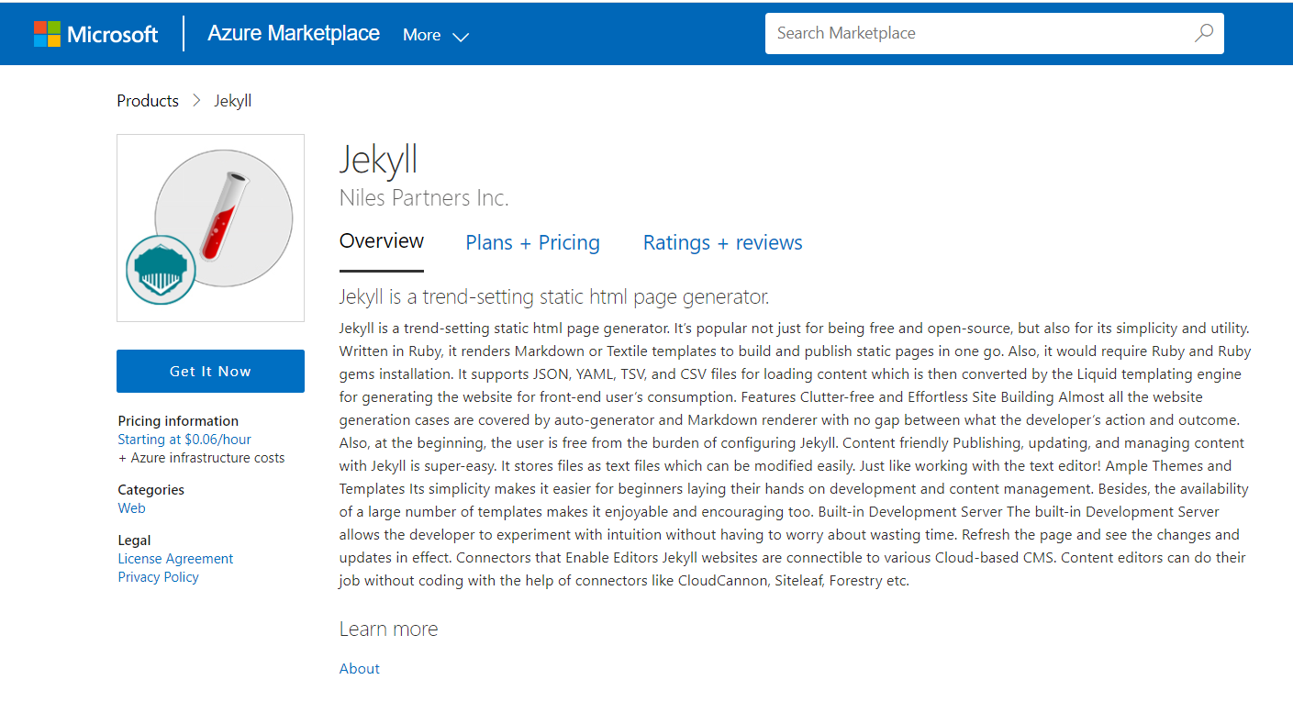Viewport: 1293px width, 702px height.
Task: Open the More navigation dropdown
Action: pyautogui.click(x=422, y=34)
